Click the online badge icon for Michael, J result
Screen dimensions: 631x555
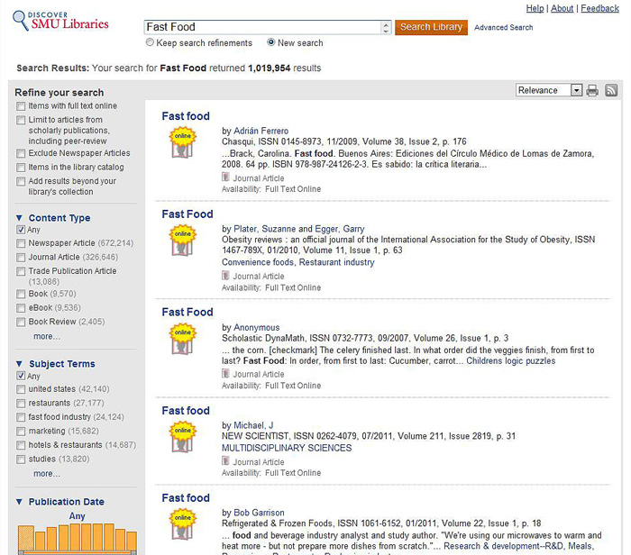[x=183, y=437]
